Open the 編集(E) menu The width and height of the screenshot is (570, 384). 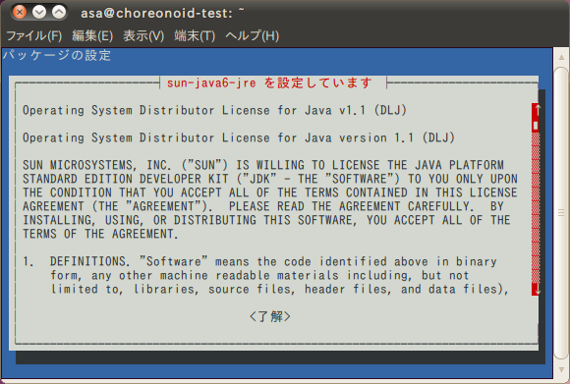[92, 36]
